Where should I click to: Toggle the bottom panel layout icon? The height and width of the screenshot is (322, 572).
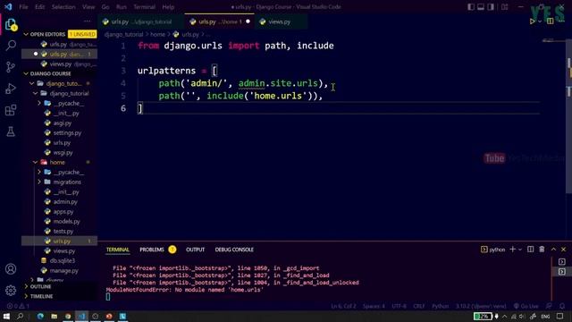pyautogui.click(x=481, y=7)
